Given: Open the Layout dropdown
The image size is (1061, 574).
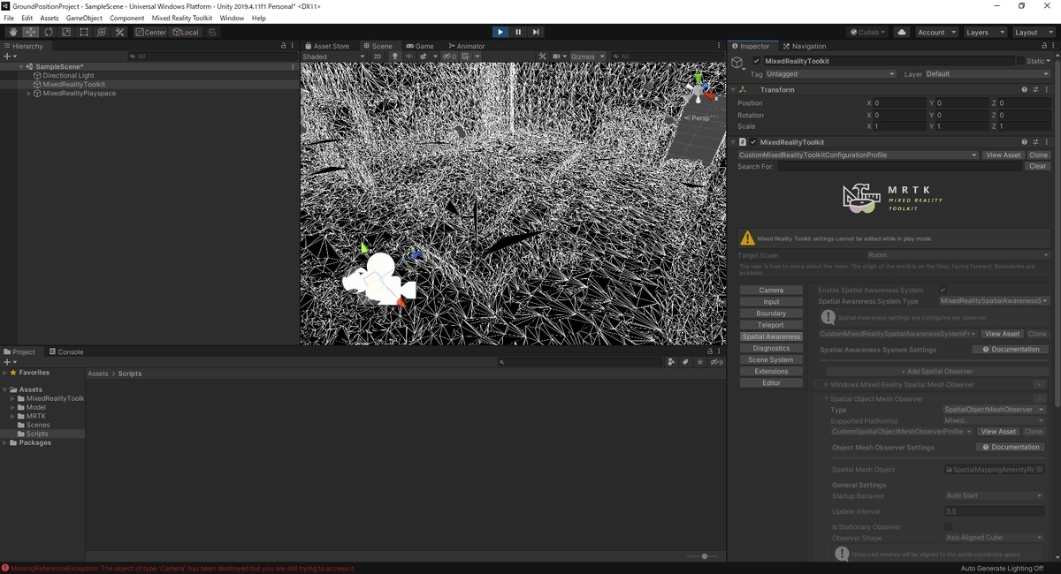Looking at the screenshot, I should (x=1033, y=32).
